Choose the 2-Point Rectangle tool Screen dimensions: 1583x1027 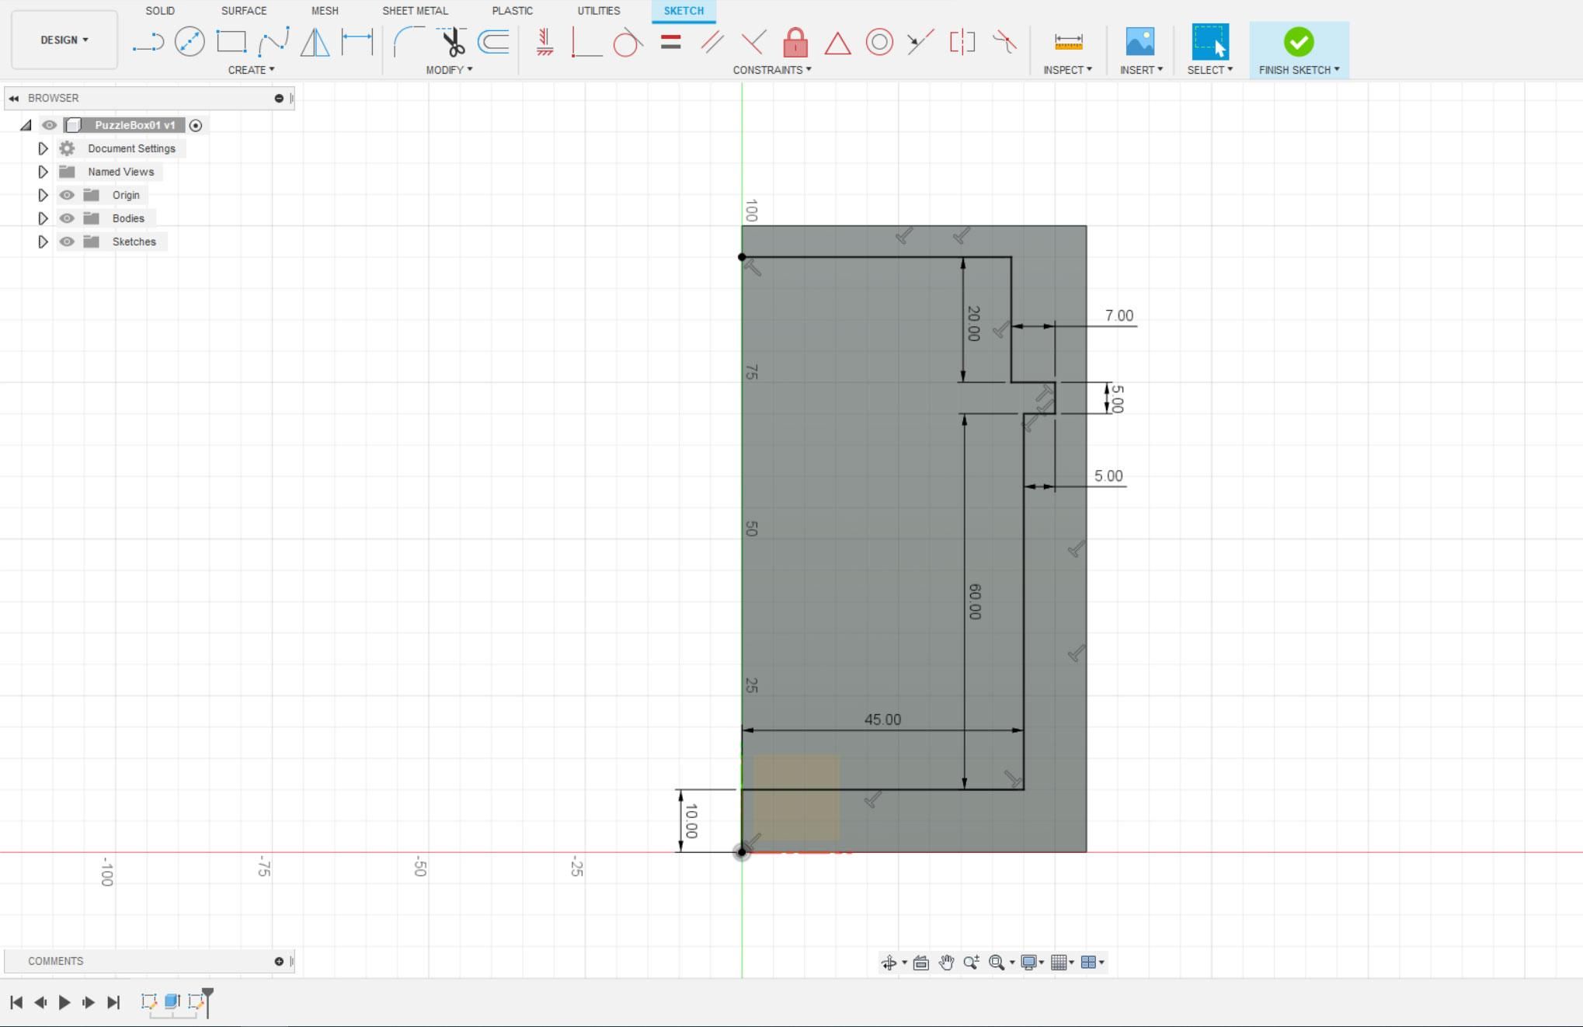point(231,42)
